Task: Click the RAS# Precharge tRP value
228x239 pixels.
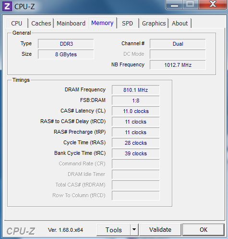Action: 136,132
